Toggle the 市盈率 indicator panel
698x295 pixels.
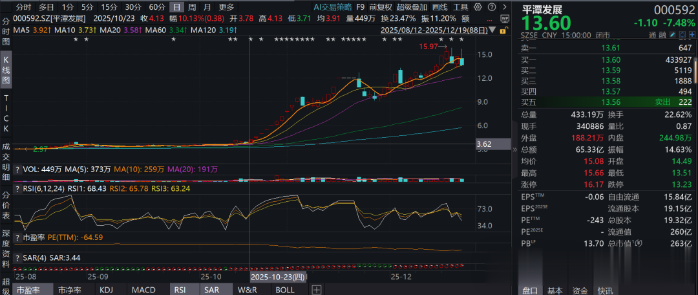point(29,290)
